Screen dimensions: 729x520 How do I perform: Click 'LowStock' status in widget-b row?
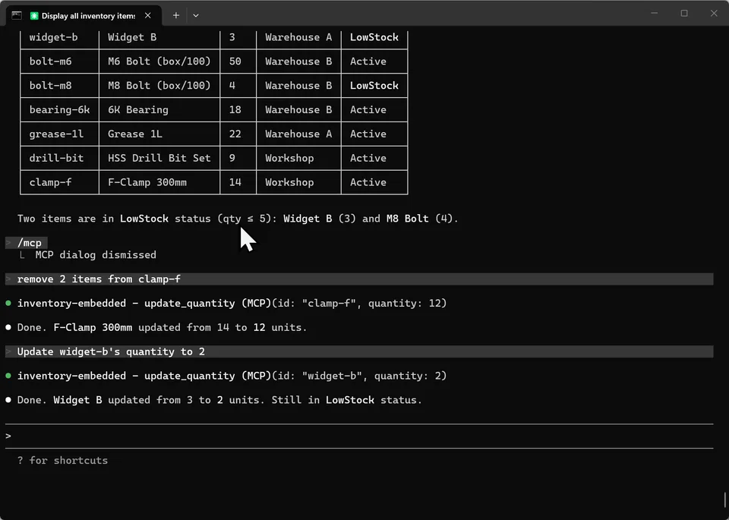click(x=374, y=37)
